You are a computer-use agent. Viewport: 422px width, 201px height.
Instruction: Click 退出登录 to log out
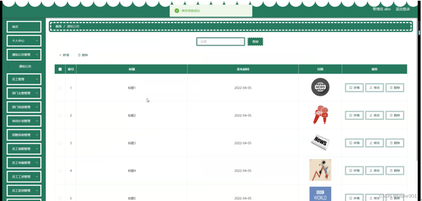pos(403,9)
